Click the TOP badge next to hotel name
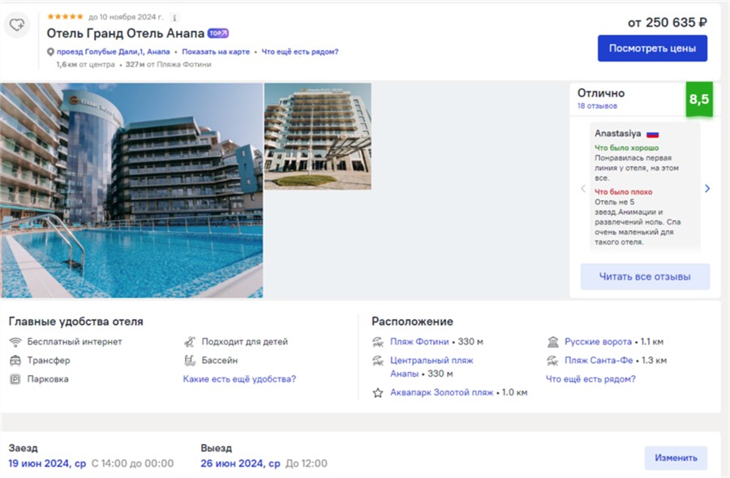The height and width of the screenshot is (478, 730). 218,33
